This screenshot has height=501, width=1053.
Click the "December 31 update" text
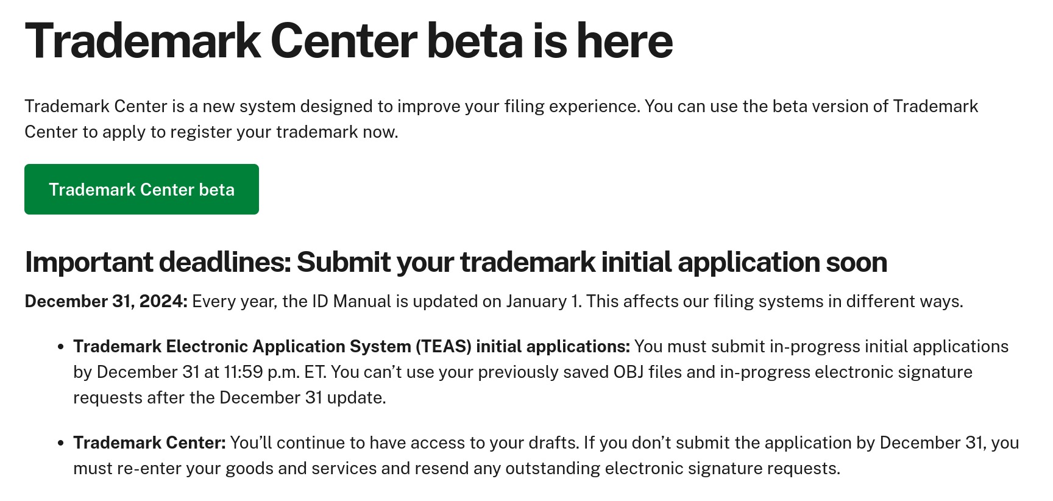tap(302, 398)
